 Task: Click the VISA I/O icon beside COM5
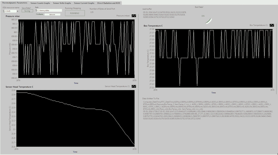pos(4,11)
